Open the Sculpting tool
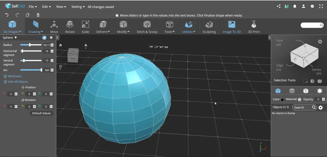This screenshot has width=327, height=157. [x=209, y=27]
